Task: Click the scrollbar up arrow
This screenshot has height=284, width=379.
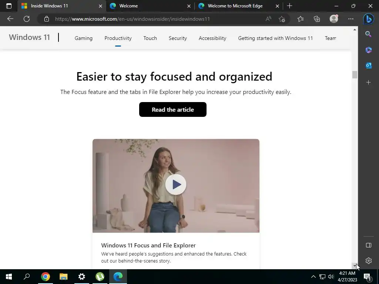Action: pyautogui.click(x=355, y=30)
